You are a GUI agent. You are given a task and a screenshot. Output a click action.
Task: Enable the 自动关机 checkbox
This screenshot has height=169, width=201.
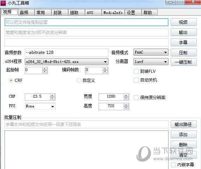(x=136, y=80)
